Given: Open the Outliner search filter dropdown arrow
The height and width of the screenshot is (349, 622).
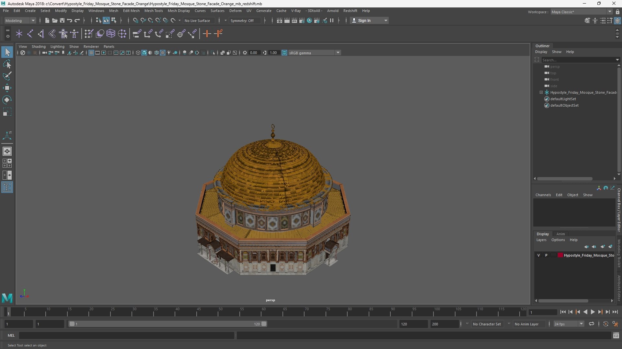Looking at the screenshot, I should (x=617, y=60).
